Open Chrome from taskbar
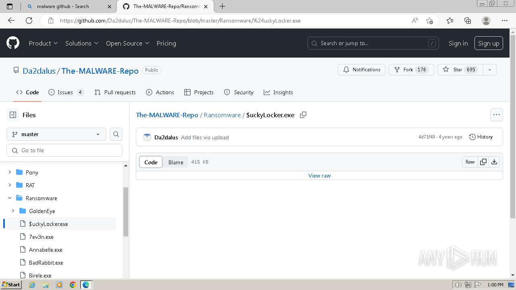516x290 pixels. tap(73, 285)
